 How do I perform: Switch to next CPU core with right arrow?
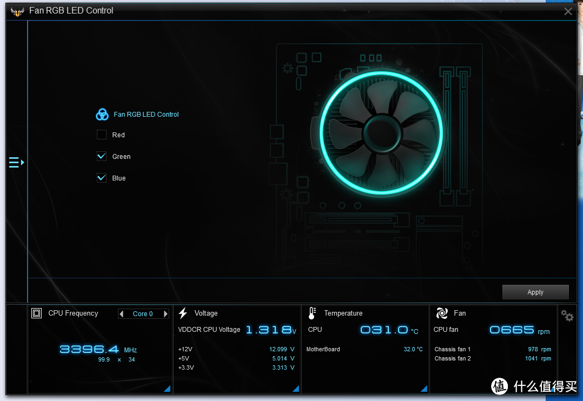[165, 314]
